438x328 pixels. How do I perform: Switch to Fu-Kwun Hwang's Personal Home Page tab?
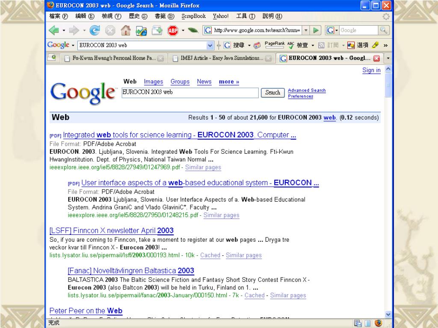114,58
